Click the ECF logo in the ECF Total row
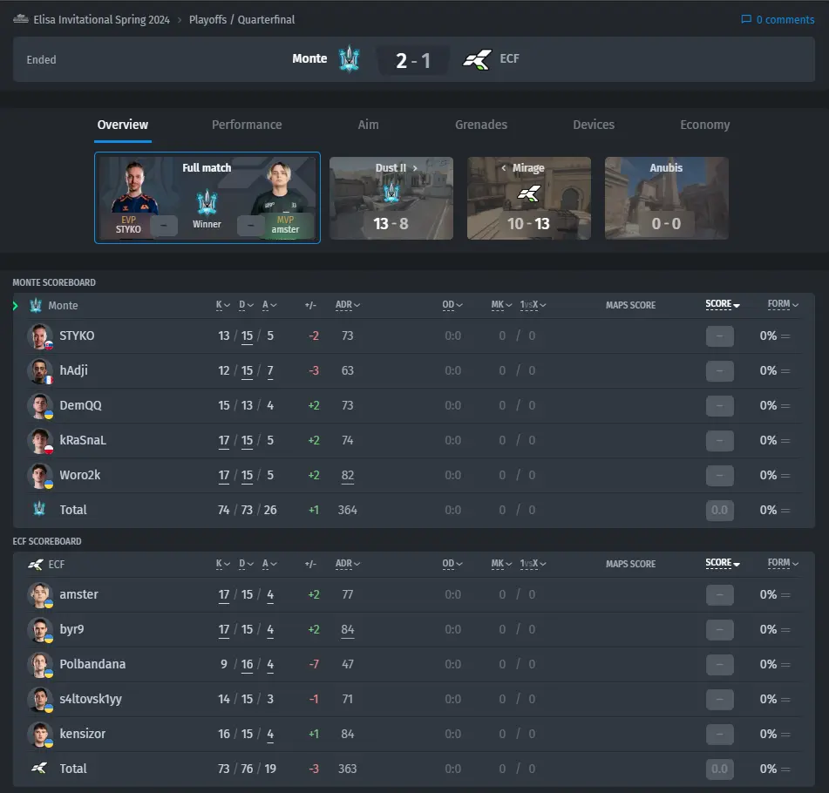 pyautogui.click(x=39, y=768)
